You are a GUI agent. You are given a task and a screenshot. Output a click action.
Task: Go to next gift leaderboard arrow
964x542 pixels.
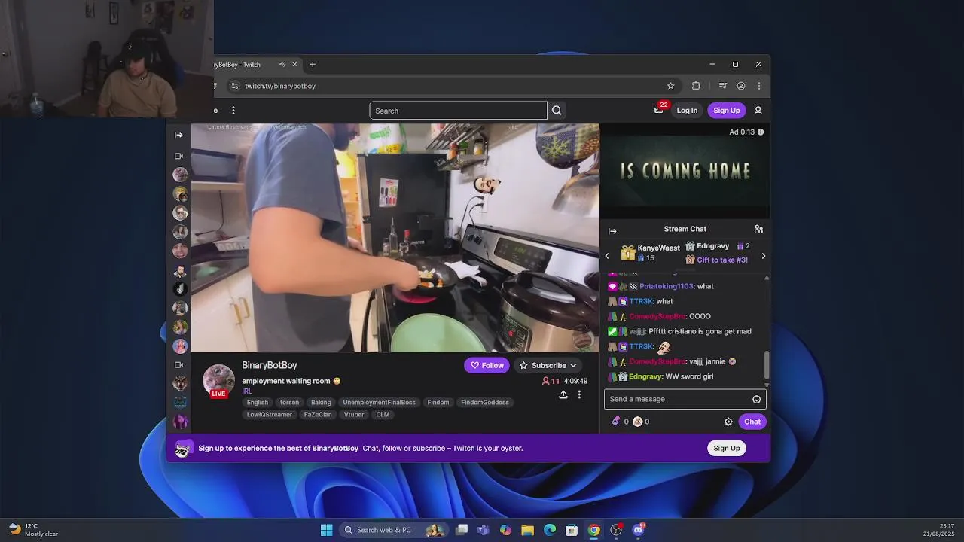tap(764, 256)
